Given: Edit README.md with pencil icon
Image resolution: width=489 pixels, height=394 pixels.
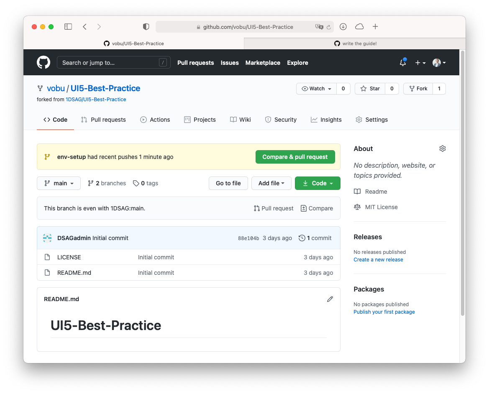Looking at the screenshot, I should click(330, 299).
